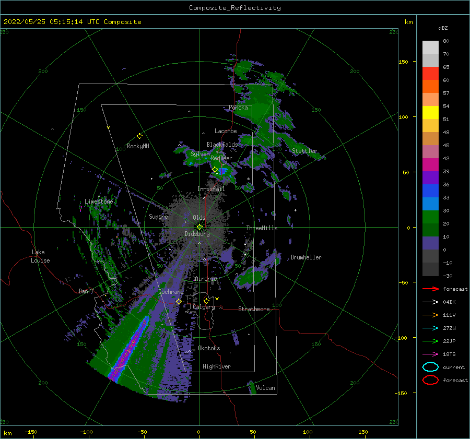Click the Limestone label
The image size is (470, 439).
click(99, 201)
